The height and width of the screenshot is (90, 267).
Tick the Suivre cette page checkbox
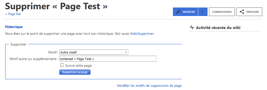tap(62, 65)
